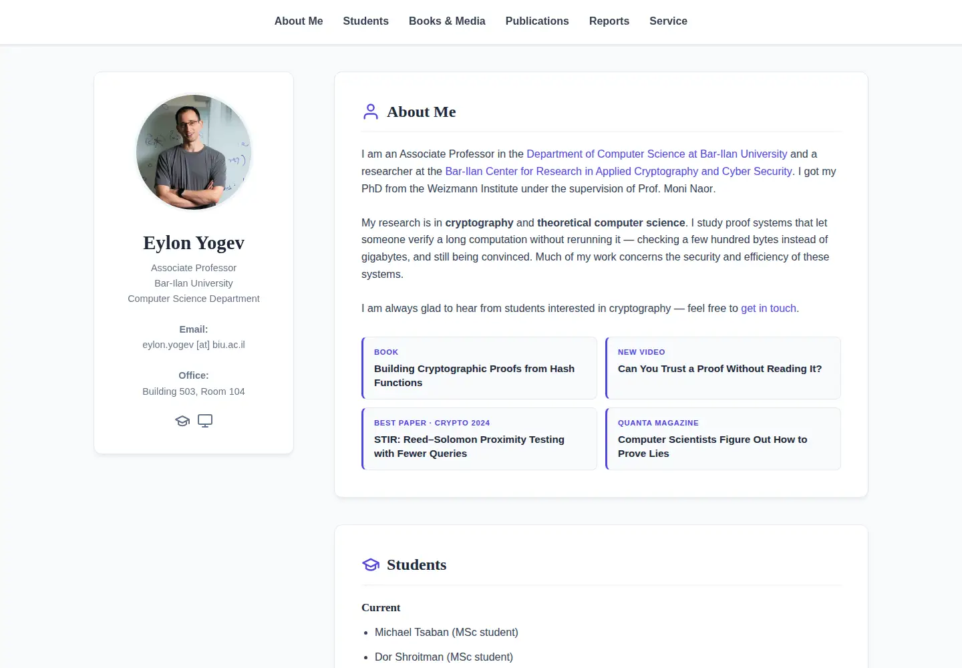Click the monitor icon in profile card

(205, 421)
